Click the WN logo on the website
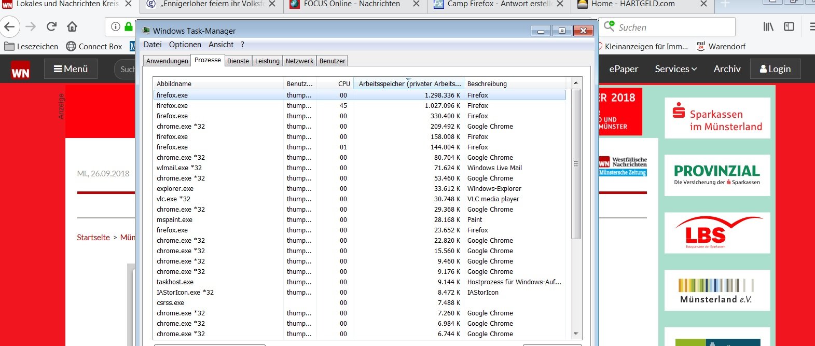 tap(20, 70)
